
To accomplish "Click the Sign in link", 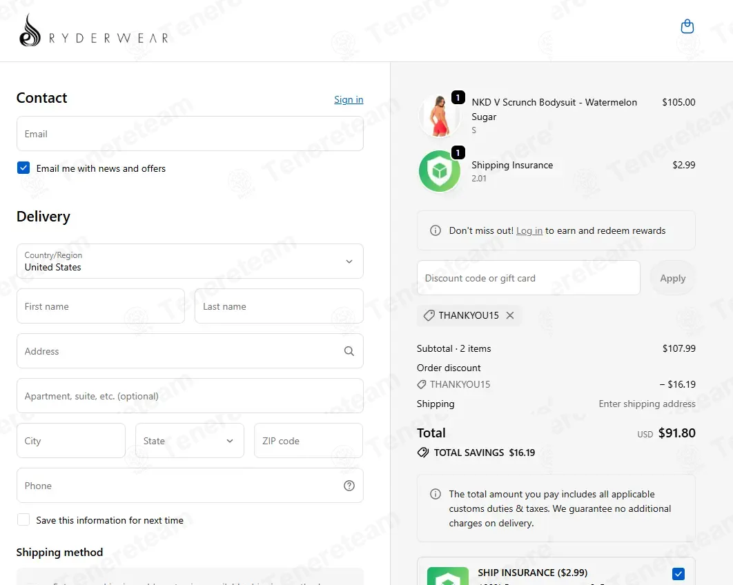I will 349,99.
